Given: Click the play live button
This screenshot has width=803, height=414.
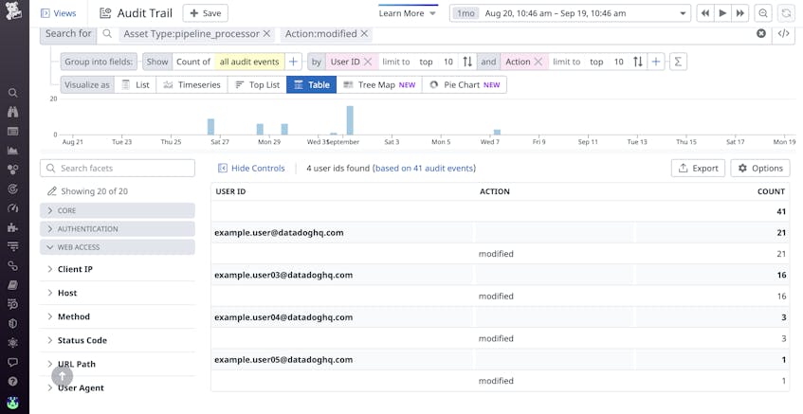Looking at the screenshot, I should [722, 13].
